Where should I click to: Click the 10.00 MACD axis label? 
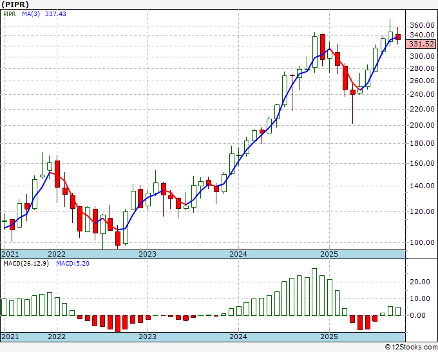coord(420,298)
